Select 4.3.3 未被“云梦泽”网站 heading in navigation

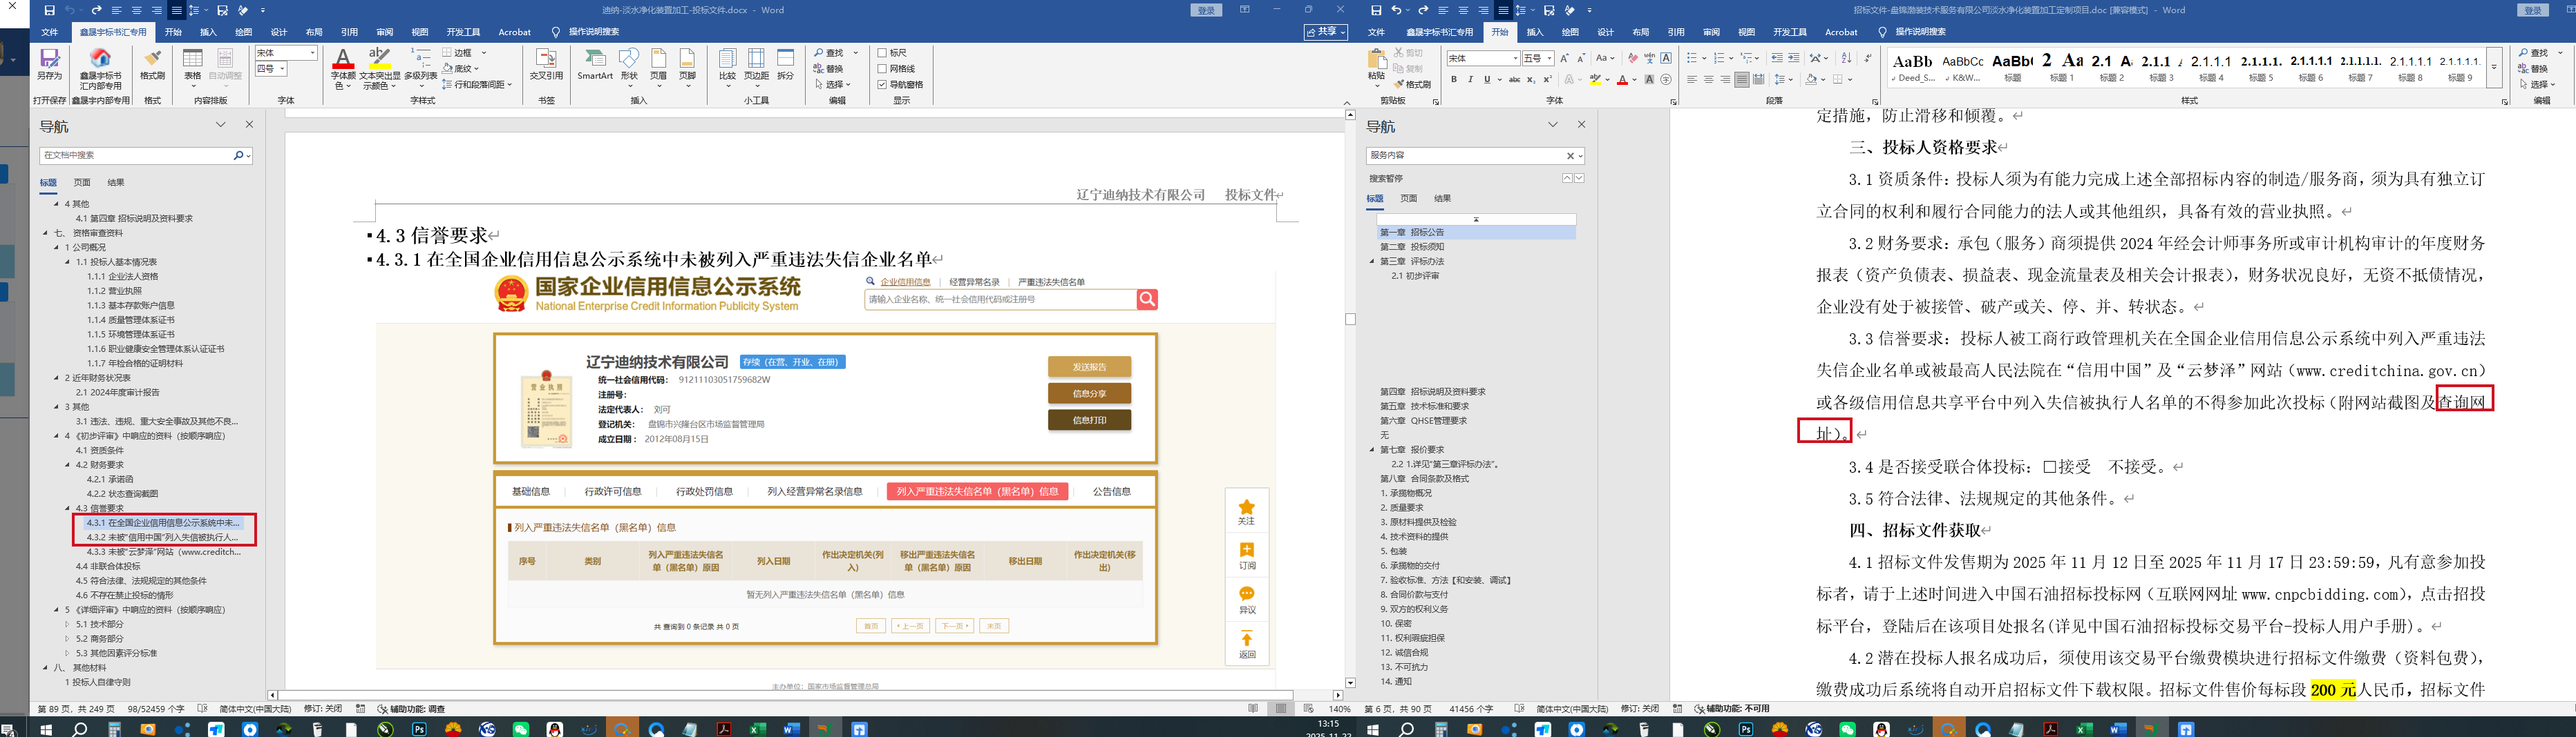(x=164, y=552)
